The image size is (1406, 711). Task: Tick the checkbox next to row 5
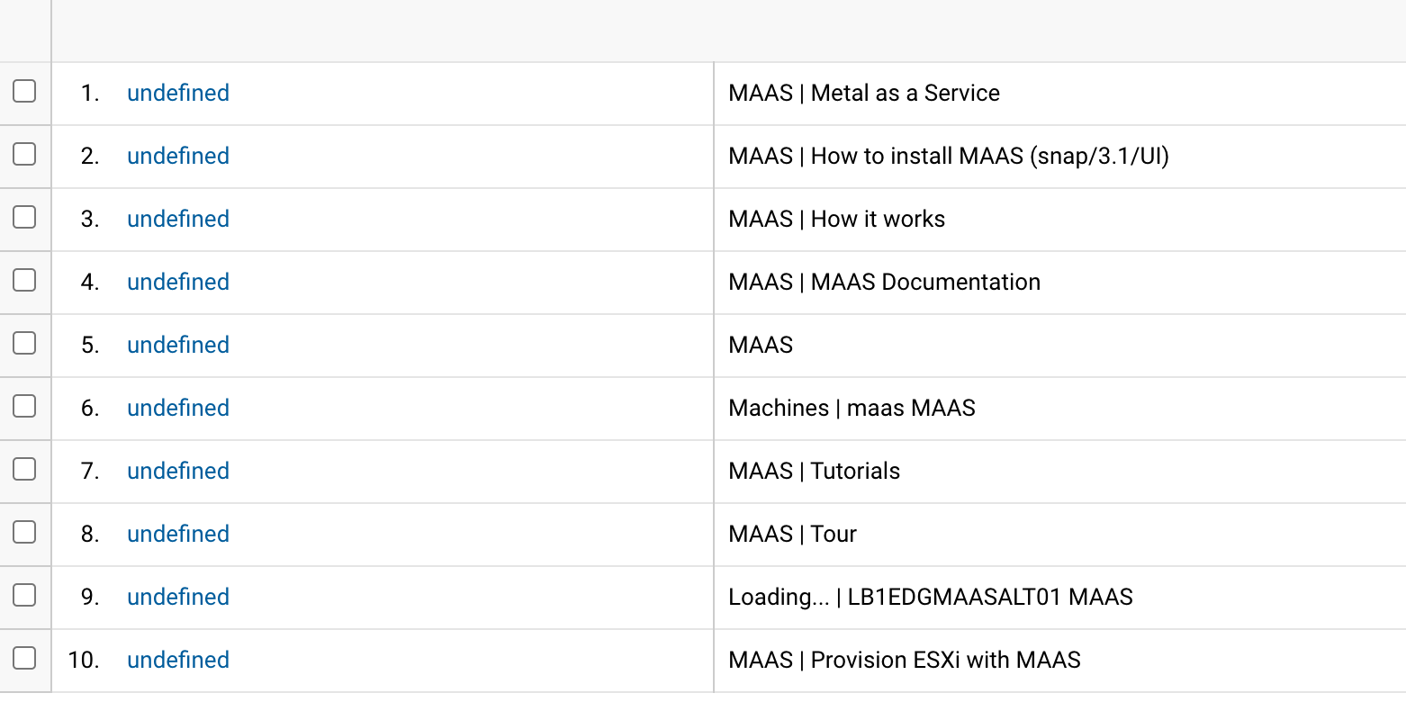(26, 345)
